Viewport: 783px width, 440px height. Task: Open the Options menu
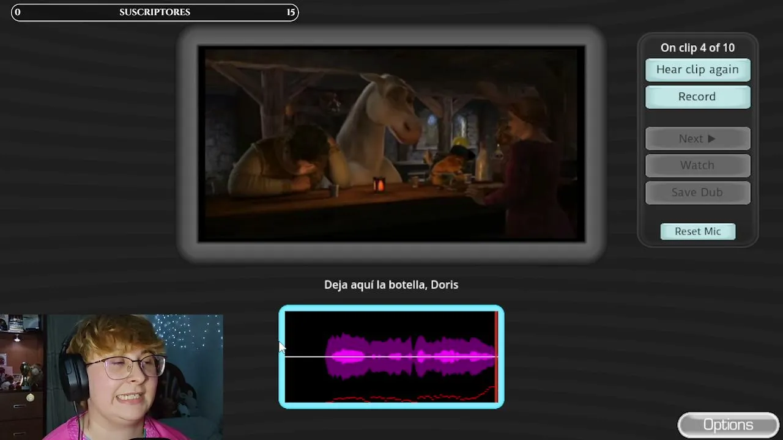click(728, 425)
